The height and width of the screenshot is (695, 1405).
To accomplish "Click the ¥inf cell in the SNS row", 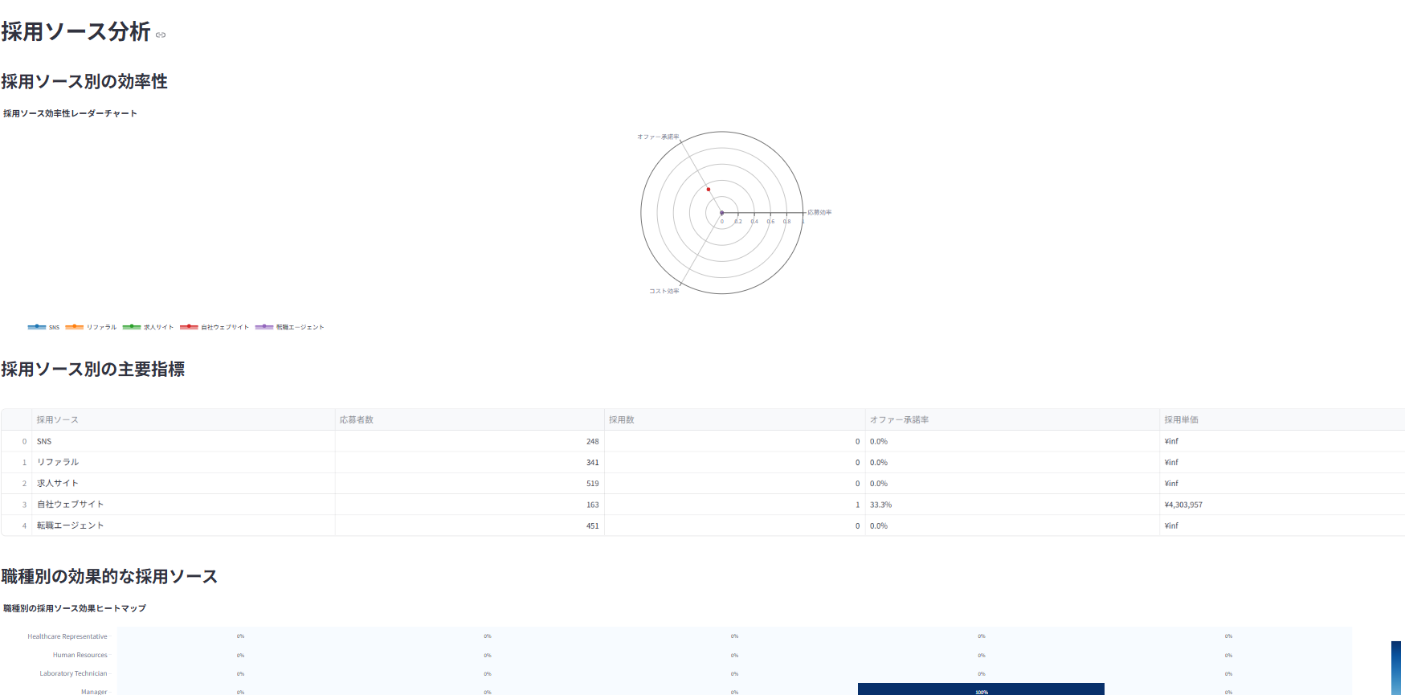I will click(1282, 441).
